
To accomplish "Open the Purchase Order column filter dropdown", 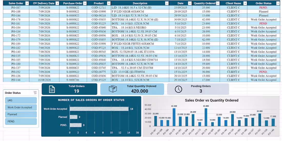I will [x=85, y=3].
